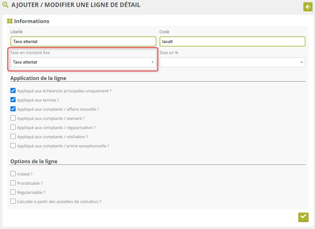This screenshot has height=229, width=315.
Task: Enable Appliqué aux comptants prime exceptionnelle
Action: pos(13,146)
